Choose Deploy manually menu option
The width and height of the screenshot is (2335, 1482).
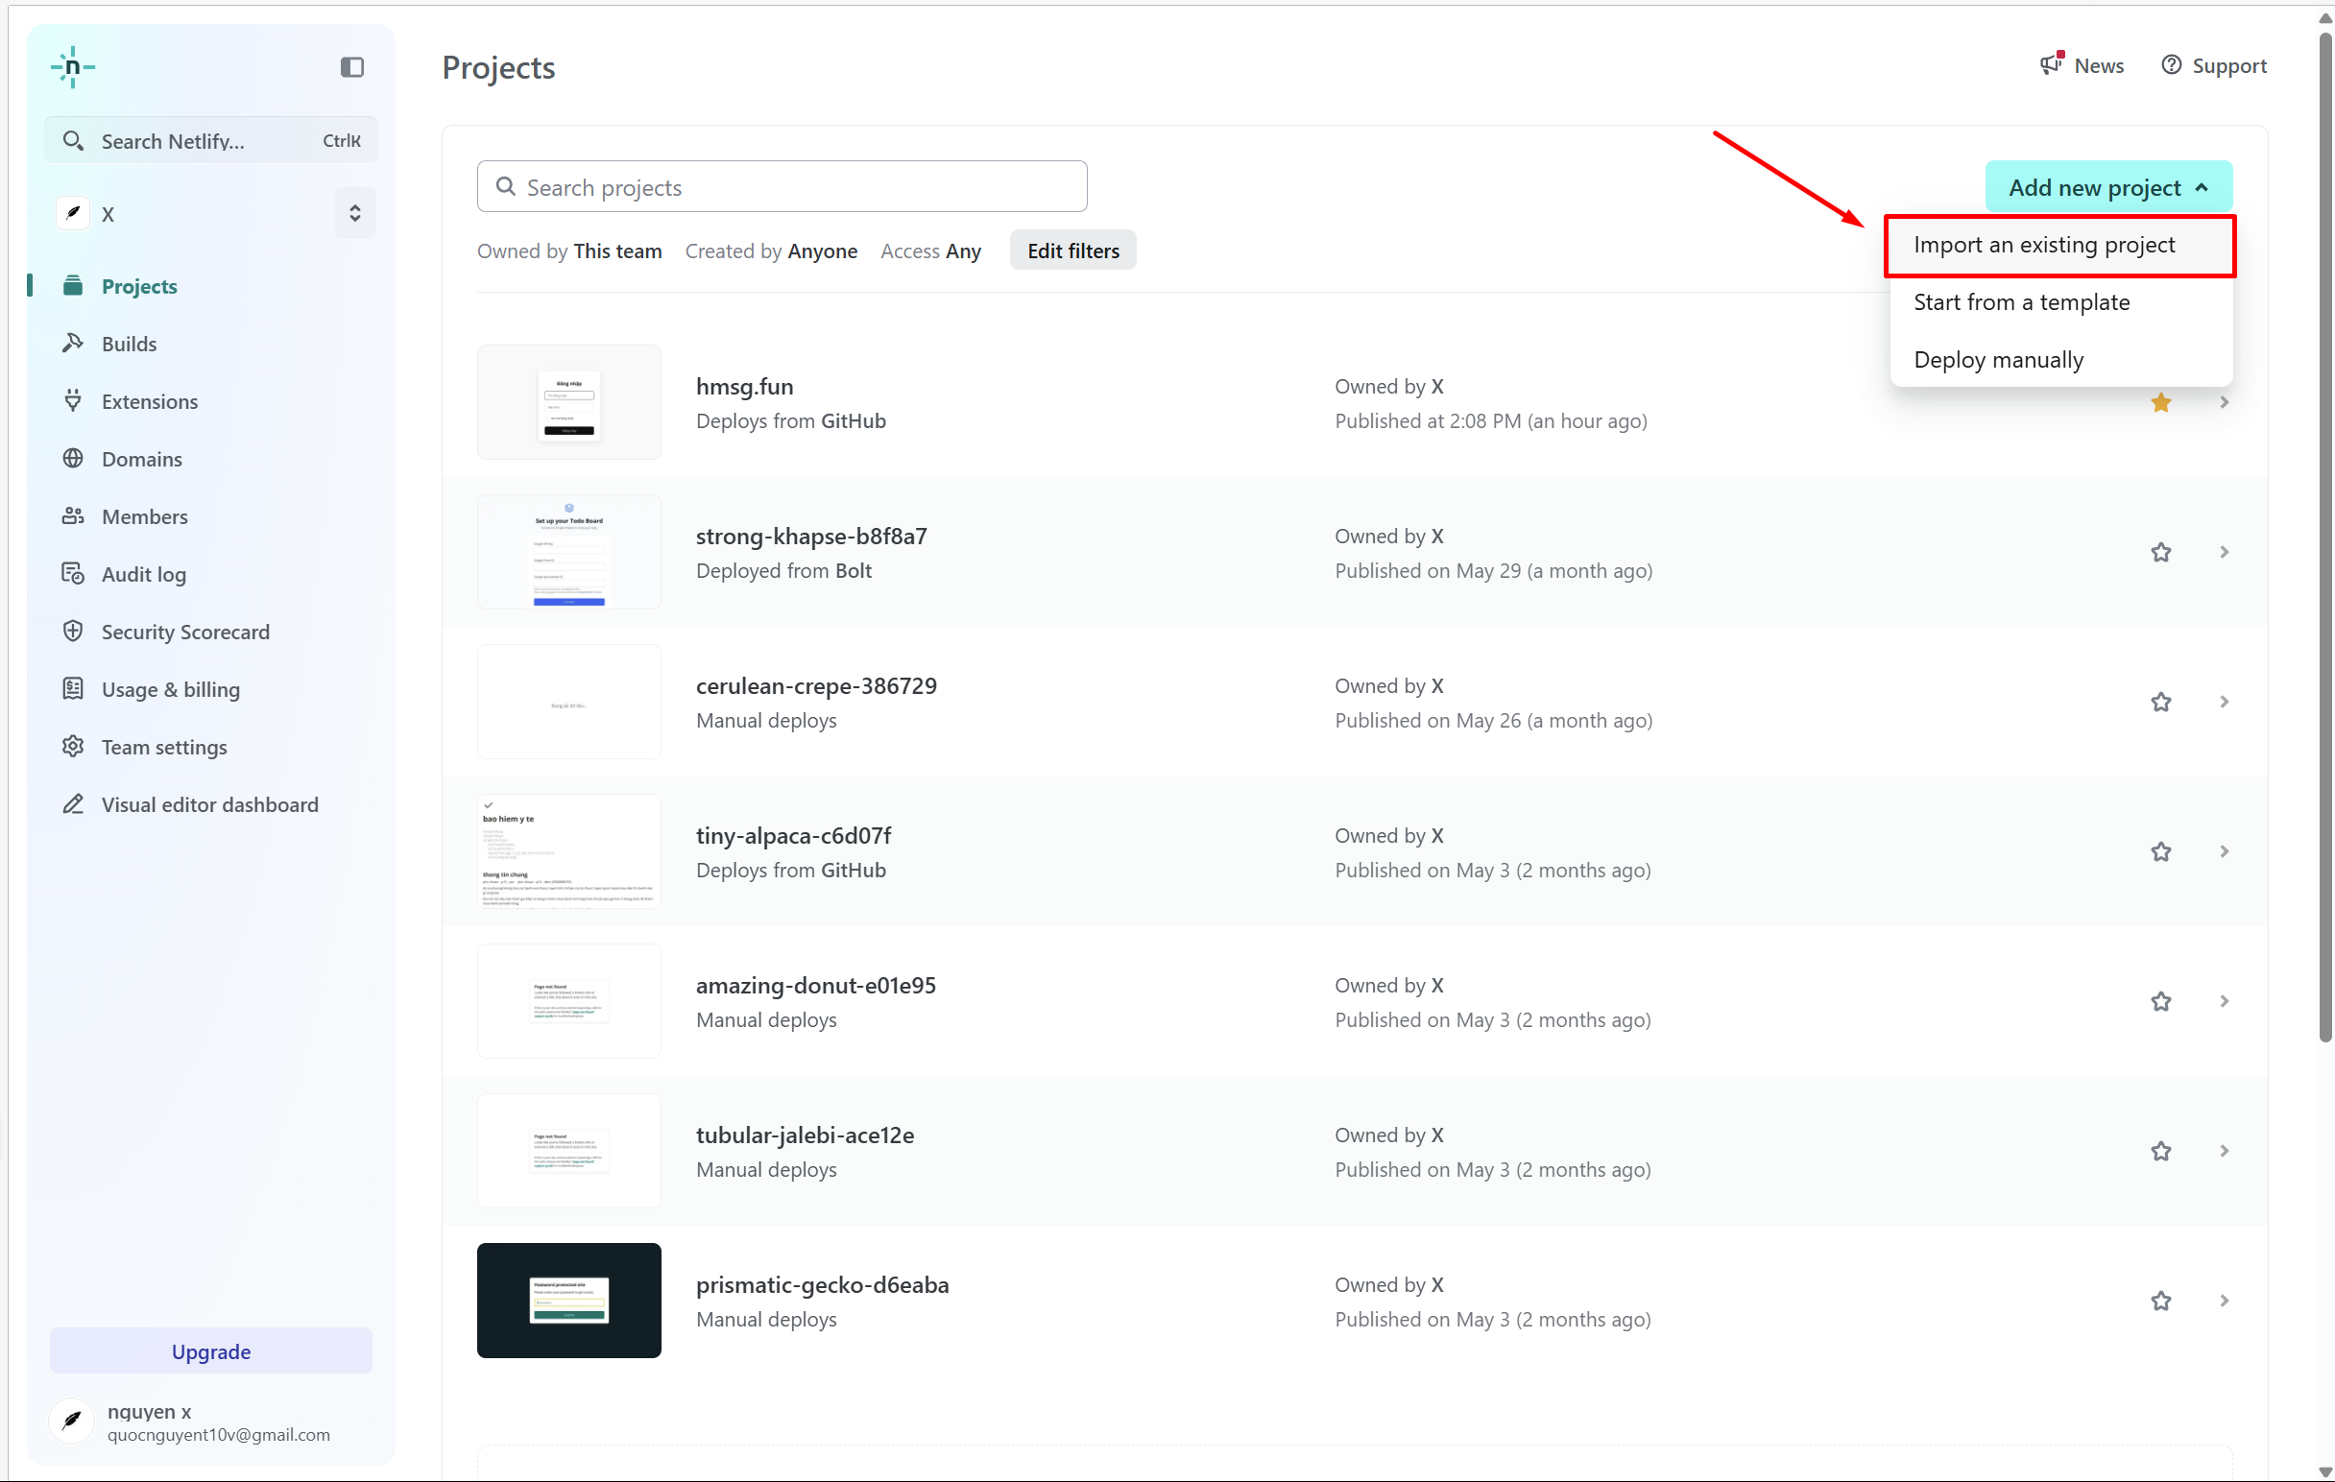pyautogui.click(x=1998, y=360)
